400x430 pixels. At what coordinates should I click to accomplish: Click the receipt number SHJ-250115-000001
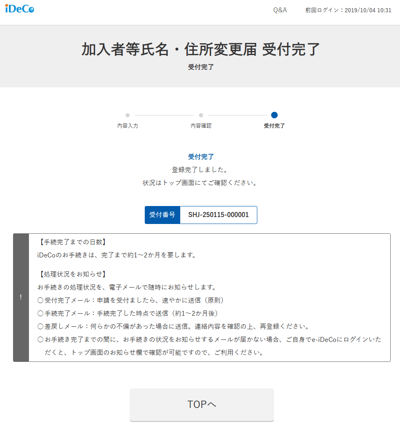(x=218, y=215)
